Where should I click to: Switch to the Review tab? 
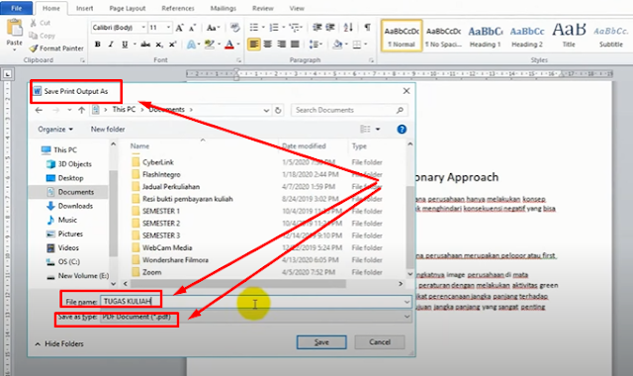(263, 8)
